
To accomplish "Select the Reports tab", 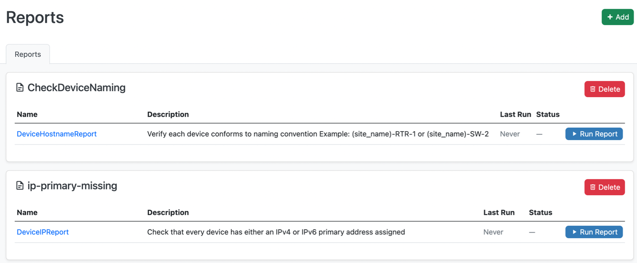I will [x=27, y=54].
